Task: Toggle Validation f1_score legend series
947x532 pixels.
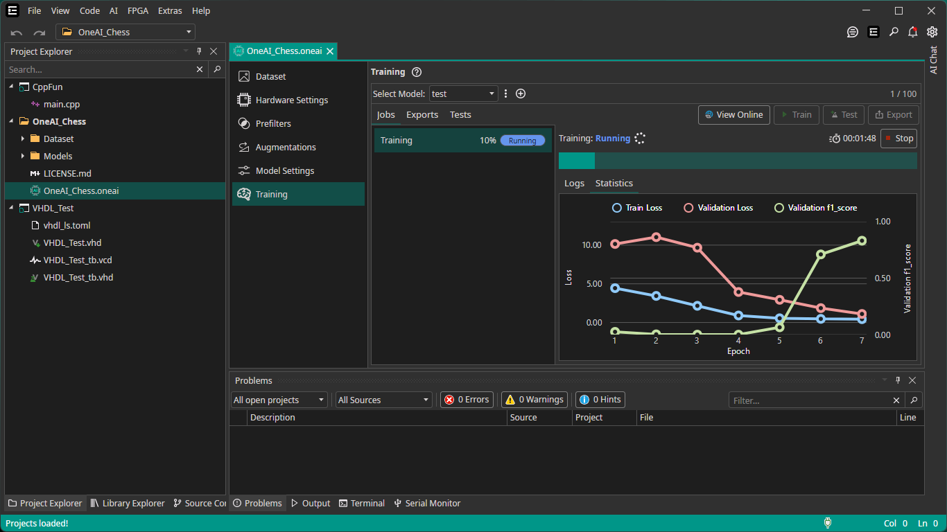Action: pyautogui.click(x=815, y=208)
